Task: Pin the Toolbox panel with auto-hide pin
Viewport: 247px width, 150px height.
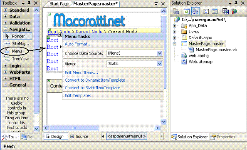Action: pos(29,3)
